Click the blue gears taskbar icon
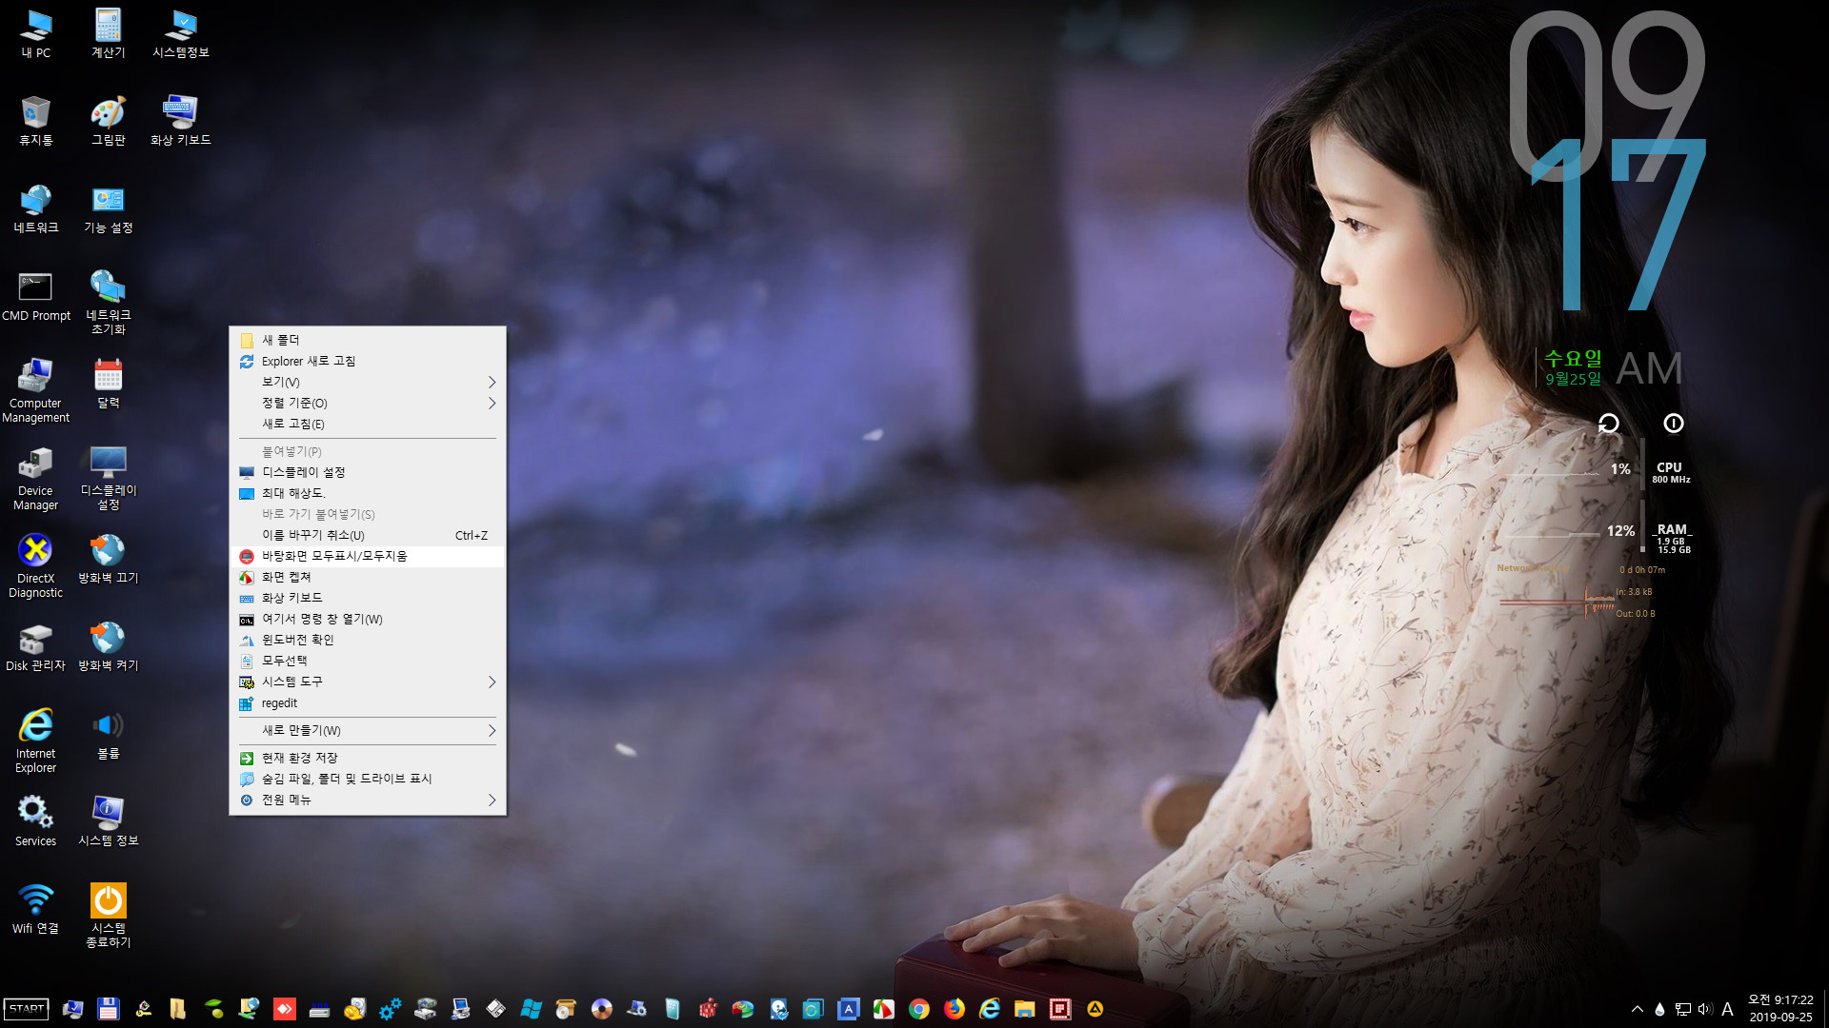Screen dimensions: 1829x1028 (x=390, y=1009)
